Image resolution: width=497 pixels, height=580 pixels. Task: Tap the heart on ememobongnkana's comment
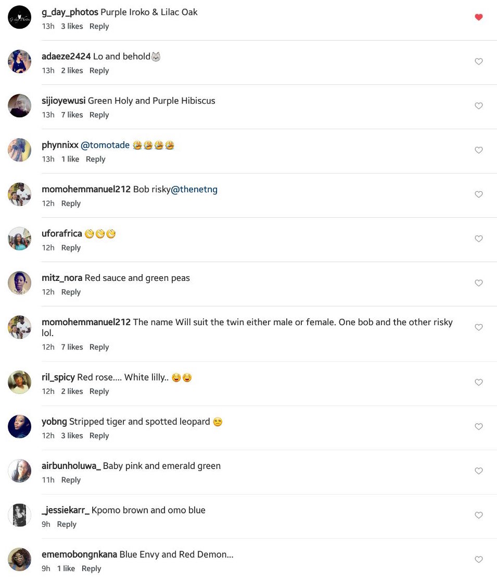click(479, 559)
